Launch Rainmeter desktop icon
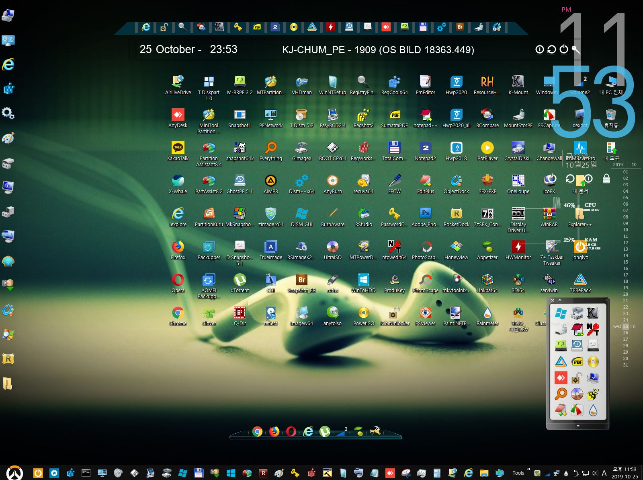Image resolution: width=643 pixels, height=480 pixels. pyautogui.click(x=487, y=316)
